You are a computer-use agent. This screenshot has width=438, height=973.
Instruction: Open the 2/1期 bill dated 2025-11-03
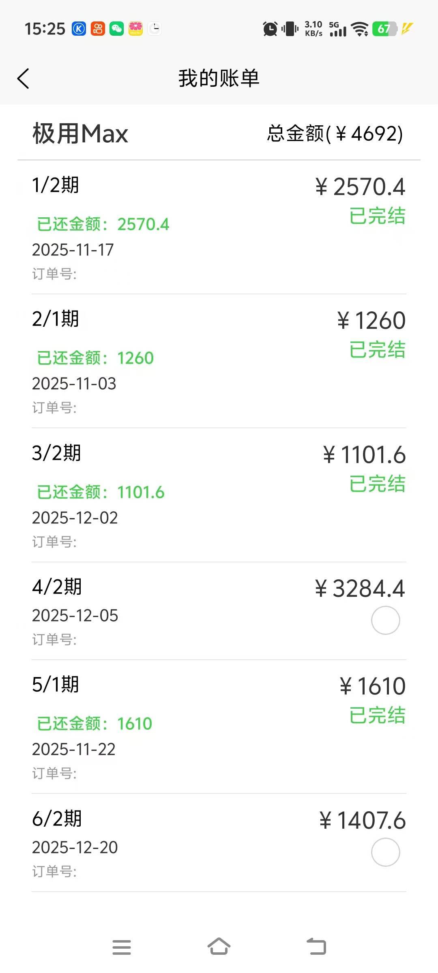tap(219, 361)
